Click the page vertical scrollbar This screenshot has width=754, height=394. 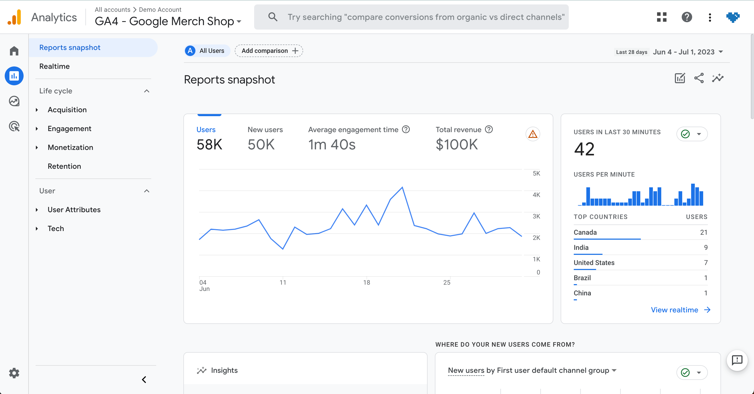[x=752, y=77]
